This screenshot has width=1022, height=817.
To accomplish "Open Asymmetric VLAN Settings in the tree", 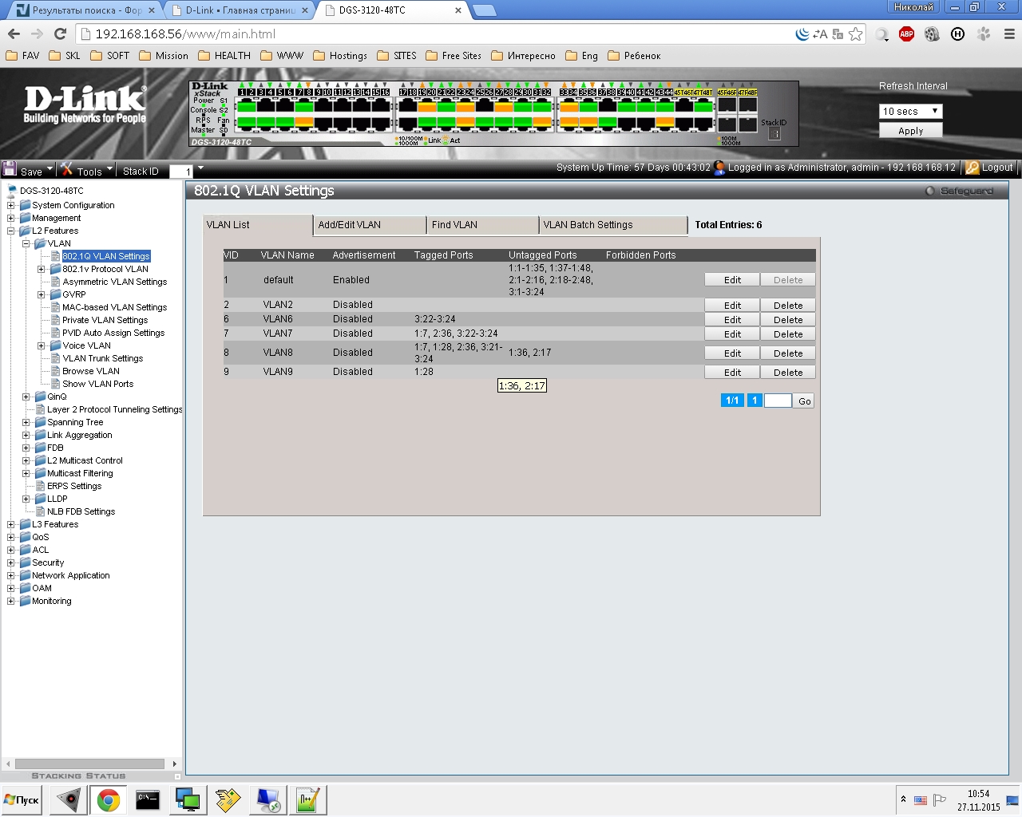I will (x=115, y=282).
